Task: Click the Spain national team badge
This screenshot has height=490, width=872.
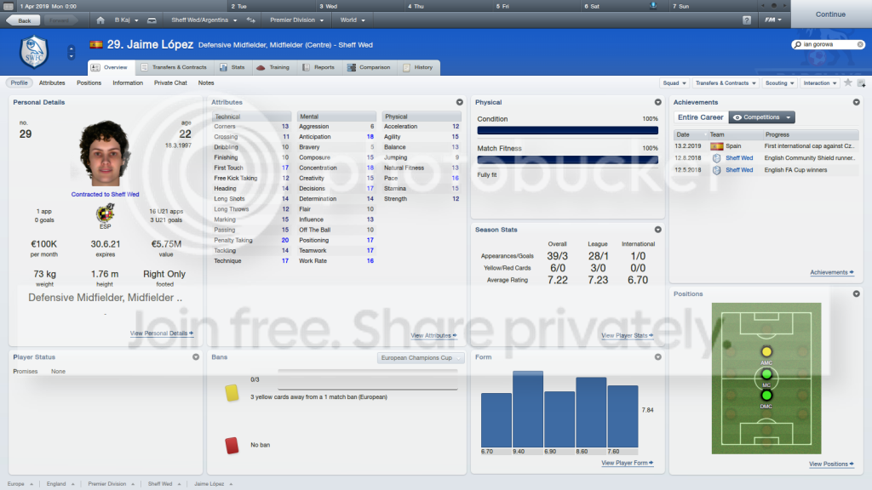Action: [105, 214]
